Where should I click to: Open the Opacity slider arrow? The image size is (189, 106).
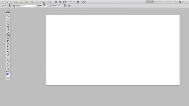tap(48, 6)
